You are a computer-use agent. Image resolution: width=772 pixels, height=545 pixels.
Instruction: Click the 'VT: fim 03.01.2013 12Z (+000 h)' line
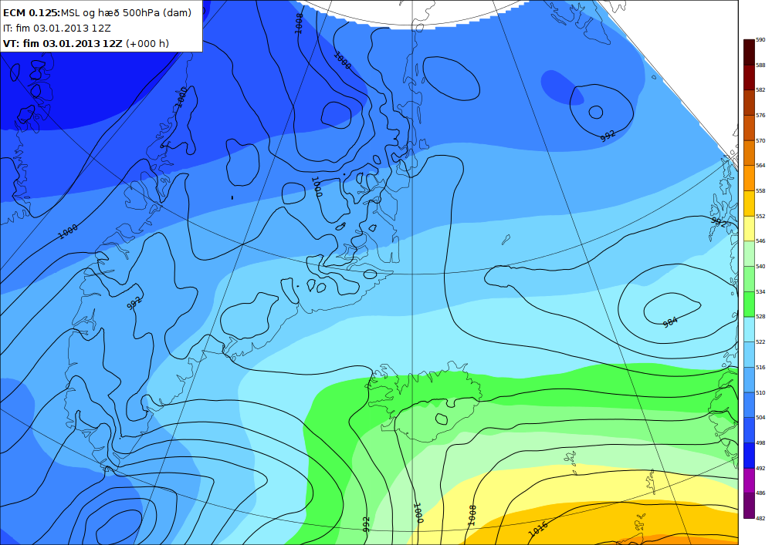point(86,43)
